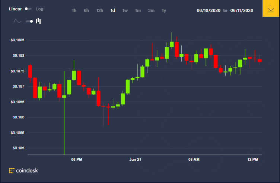This screenshot has width=280, height=183.
Task: Click the 06 AM time axis label
Action: pos(194,159)
